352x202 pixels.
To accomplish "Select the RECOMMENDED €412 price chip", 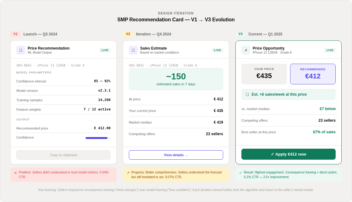I will 313,74.
